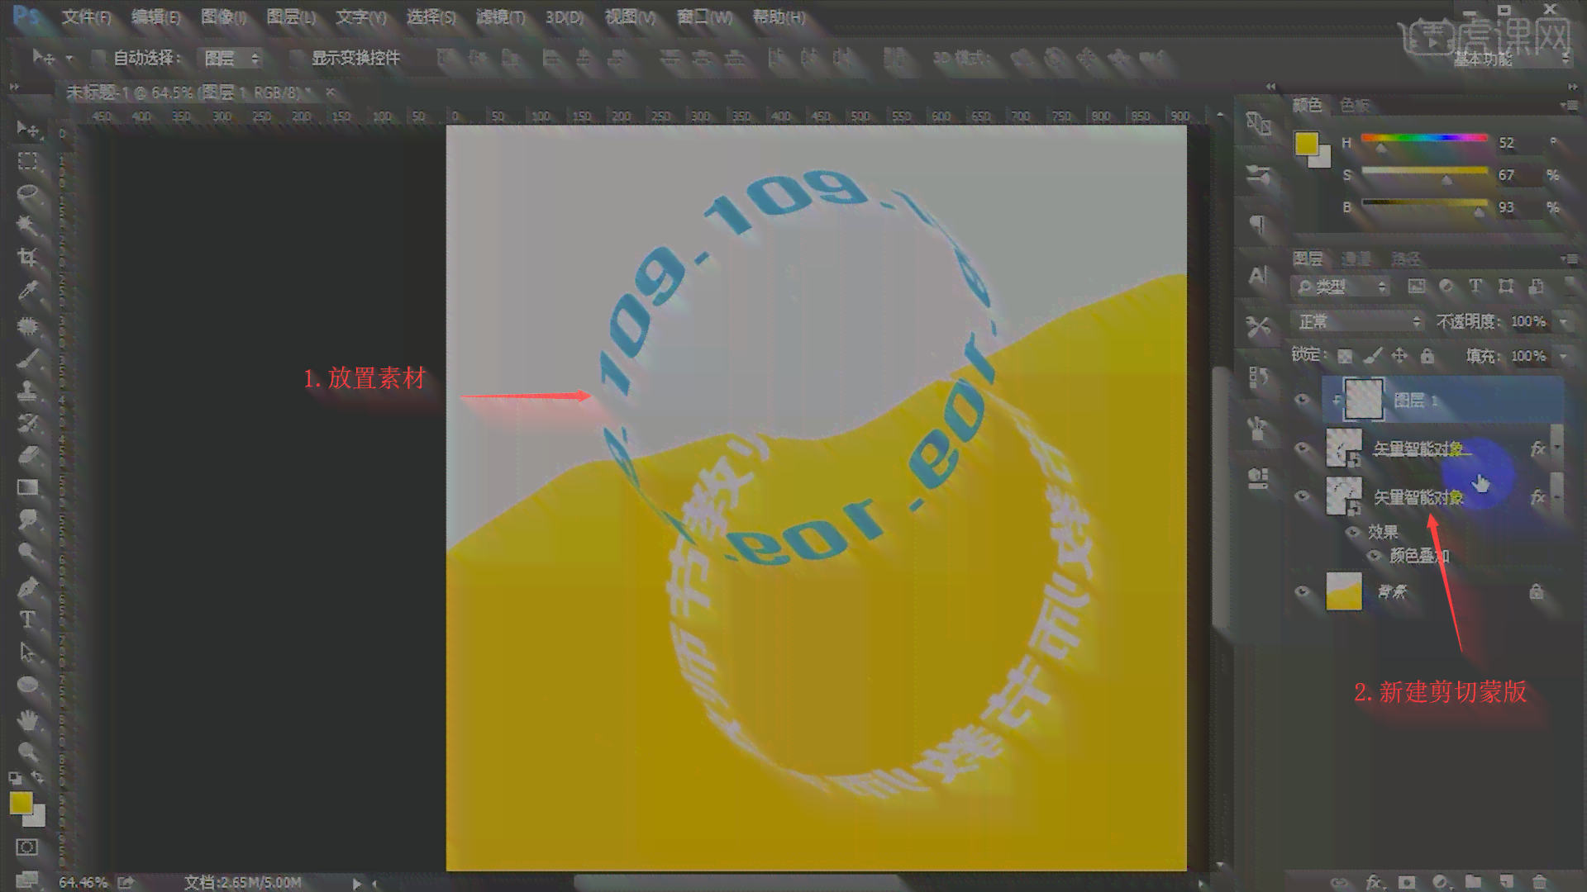This screenshot has height=892, width=1587.
Task: Select the Rectangular Marquee tool
Action: click(27, 161)
